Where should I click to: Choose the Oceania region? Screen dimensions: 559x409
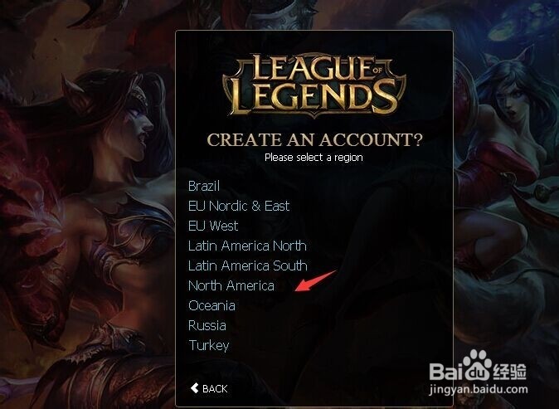coord(211,306)
